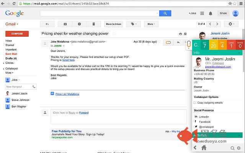Click the account avatar at top right
This screenshot has width=245, height=153.
235,13
